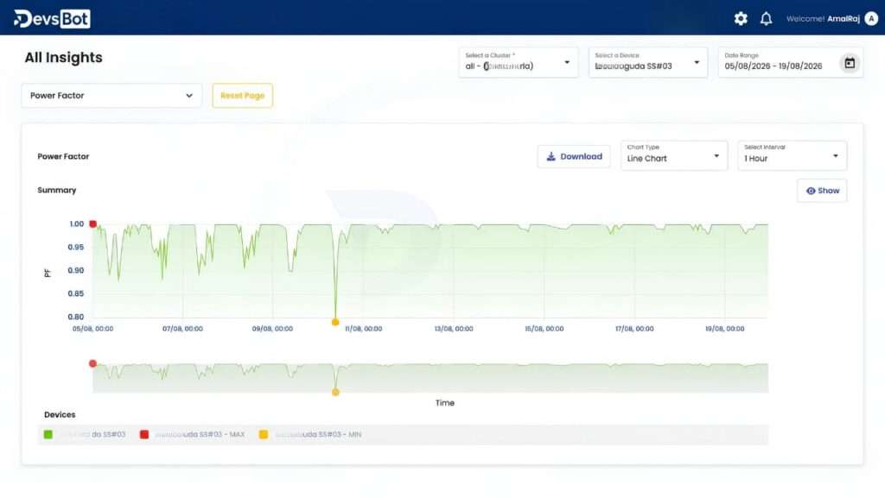Click the '0.80' y-axis value
The image size is (885, 497).
click(76, 318)
